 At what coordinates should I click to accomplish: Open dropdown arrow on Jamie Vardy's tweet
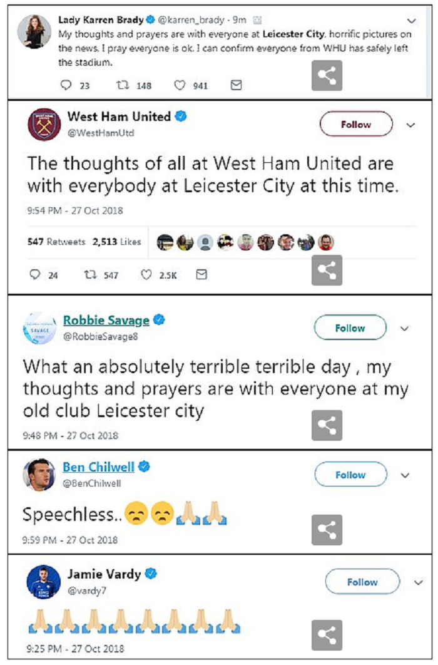pyautogui.click(x=419, y=582)
